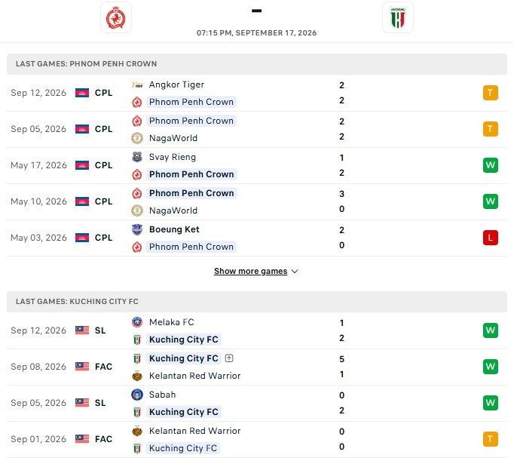Click the Boeung Ket team logo

[137, 229]
